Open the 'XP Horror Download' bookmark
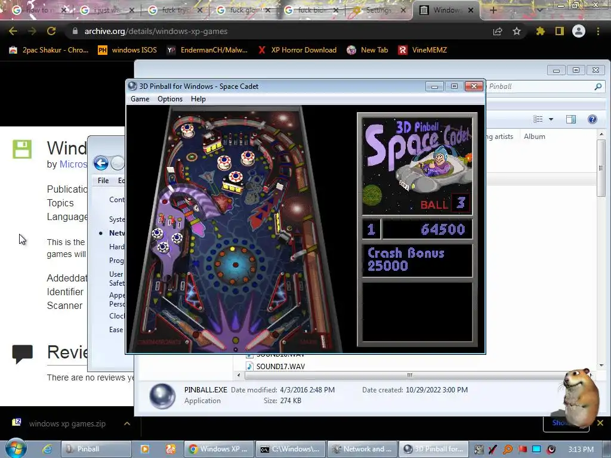This screenshot has height=458, width=611. tap(297, 50)
